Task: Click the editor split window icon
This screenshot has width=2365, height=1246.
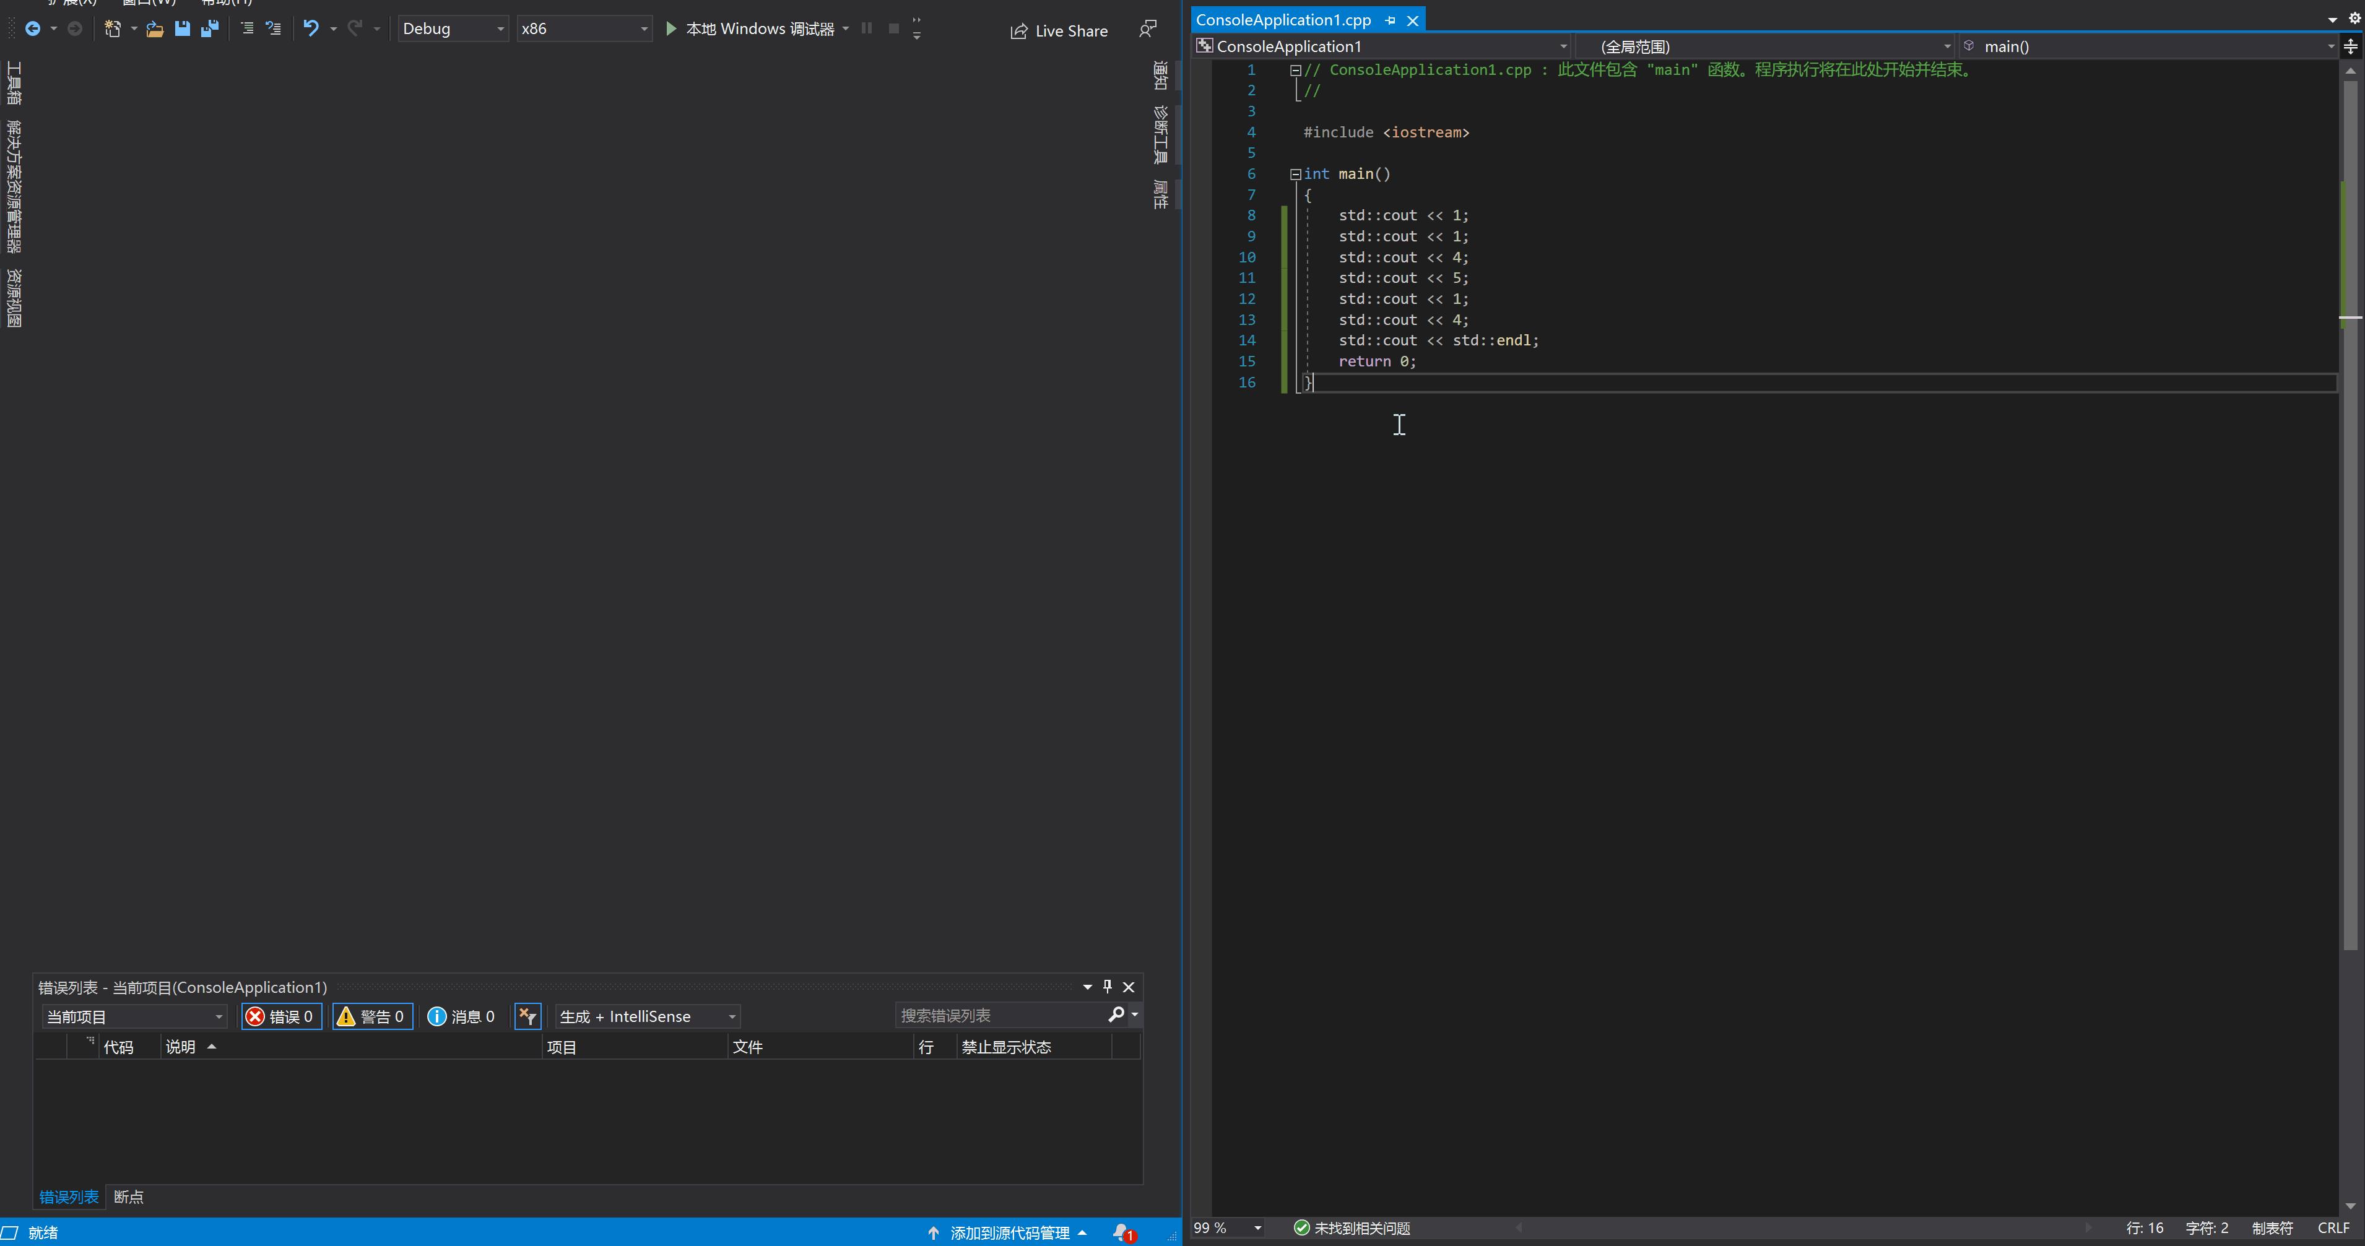Action: coord(2350,46)
